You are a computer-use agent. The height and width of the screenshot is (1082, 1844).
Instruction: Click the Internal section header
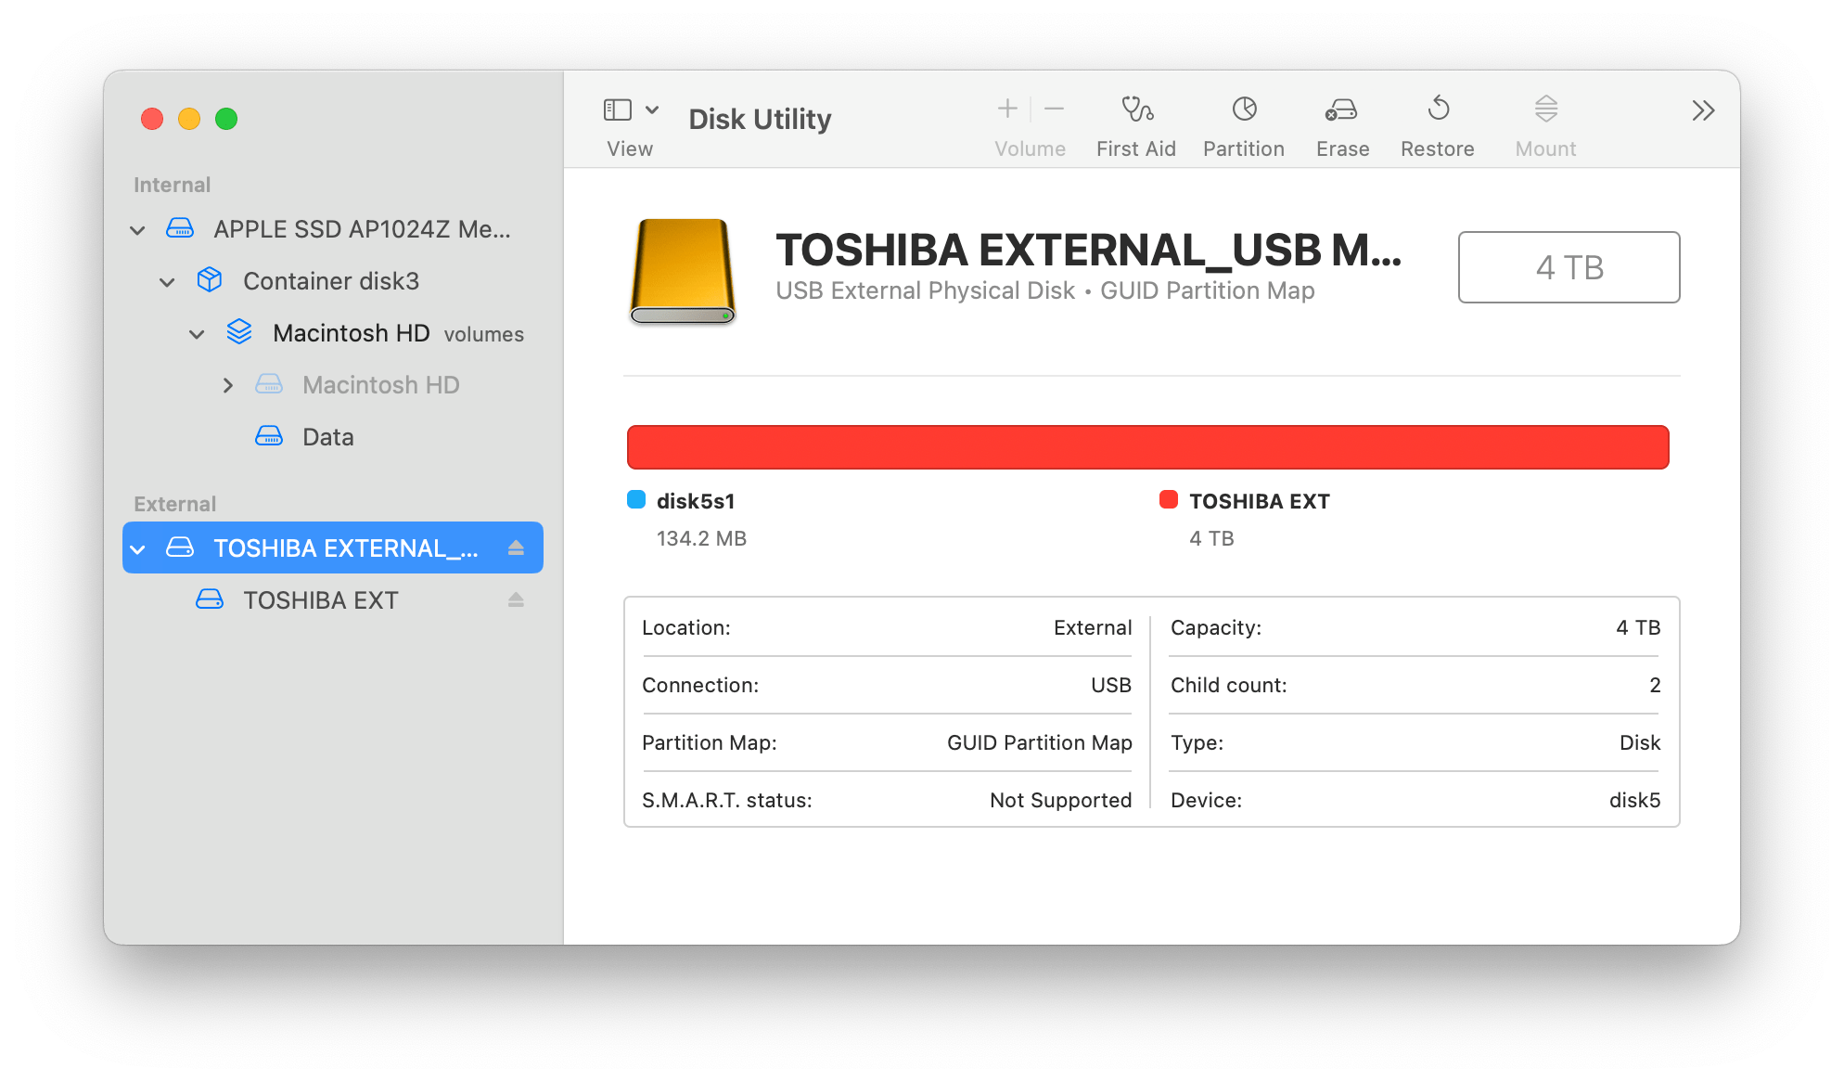coord(172,185)
